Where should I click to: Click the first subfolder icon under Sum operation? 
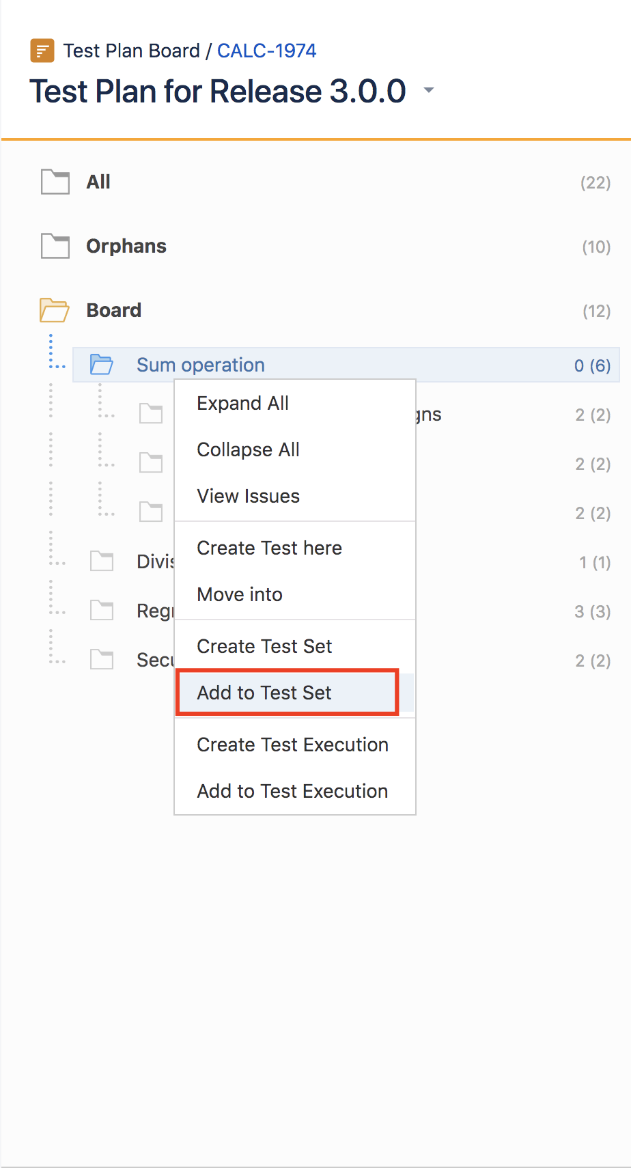(x=151, y=414)
